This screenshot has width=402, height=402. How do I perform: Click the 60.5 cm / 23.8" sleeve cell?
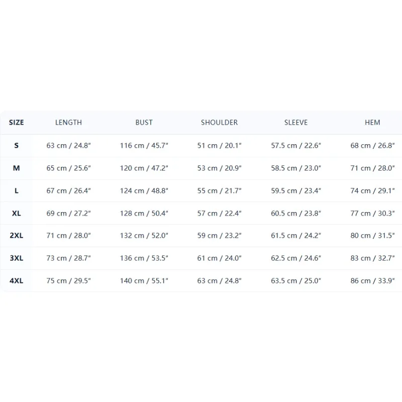pyautogui.click(x=296, y=213)
